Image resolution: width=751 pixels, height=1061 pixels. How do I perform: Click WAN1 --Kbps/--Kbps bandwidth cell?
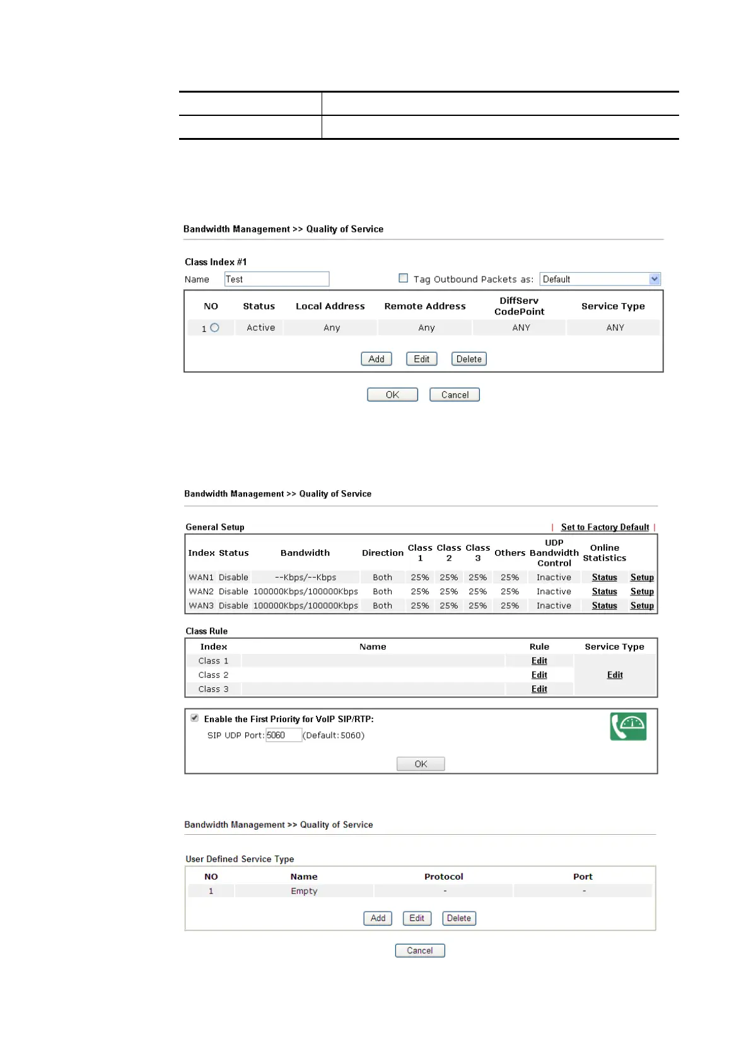click(305, 577)
